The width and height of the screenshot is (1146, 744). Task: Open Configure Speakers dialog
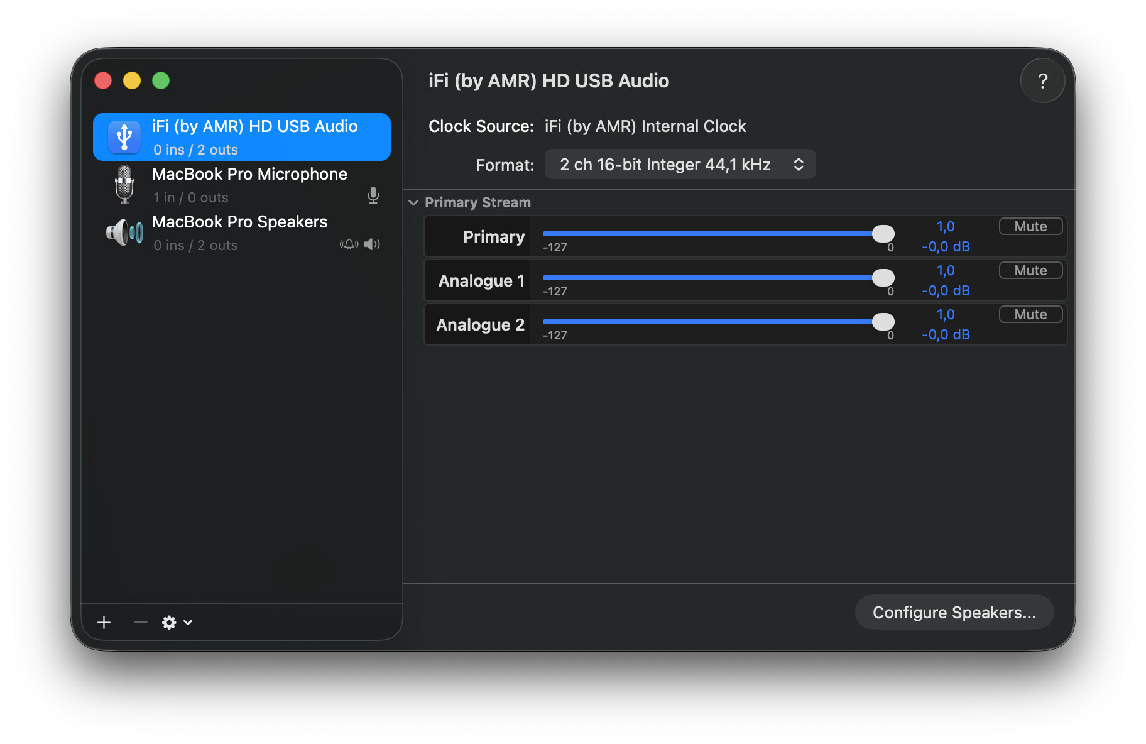pos(954,612)
